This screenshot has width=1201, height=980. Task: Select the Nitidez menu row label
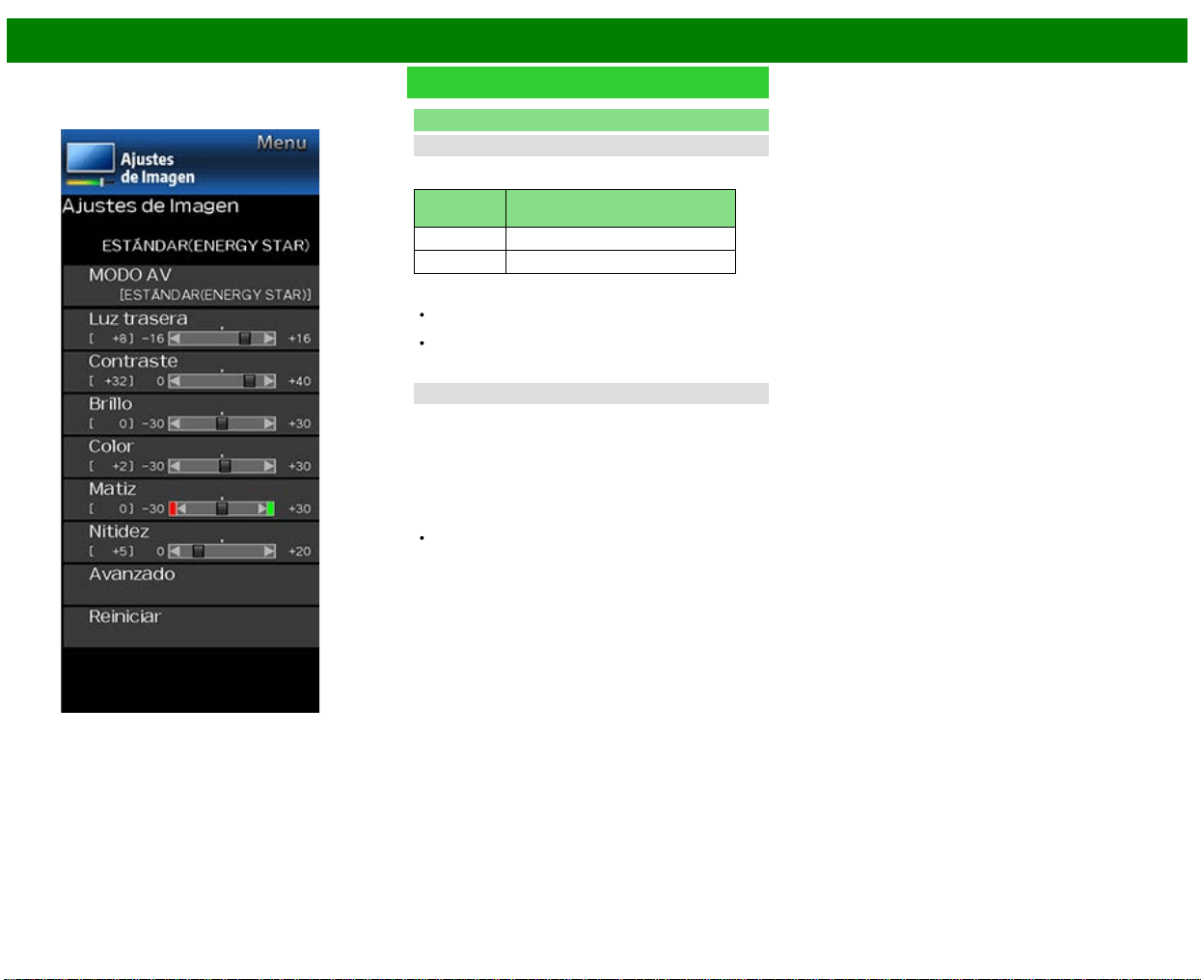(119, 531)
